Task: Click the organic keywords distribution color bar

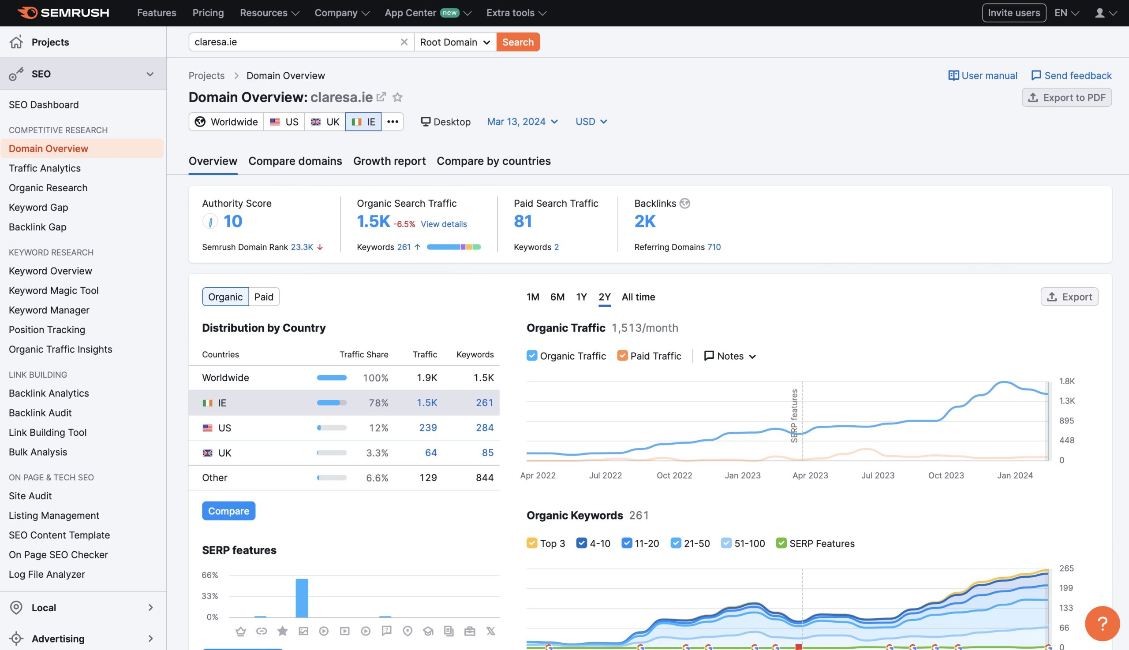Action: (x=453, y=247)
